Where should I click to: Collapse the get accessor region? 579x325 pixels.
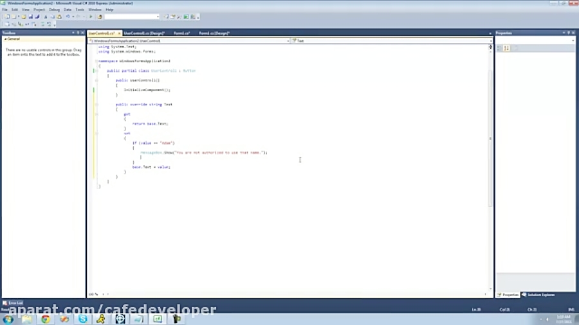pyautogui.click(x=96, y=114)
